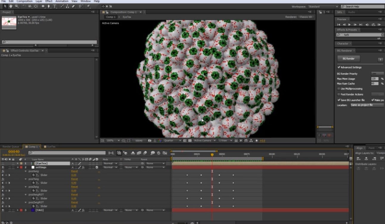This screenshot has width=385, height=224.
Task: Open the Active Camera view dropdown
Action: pyautogui.click(x=205, y=141)
